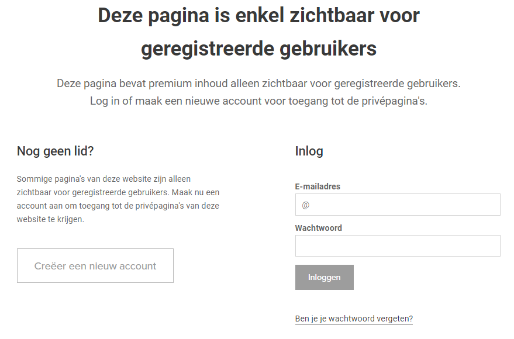Screen dimensions: 514x339
Task: Click the @ icon in email field
Action: (x=306, y=206)
